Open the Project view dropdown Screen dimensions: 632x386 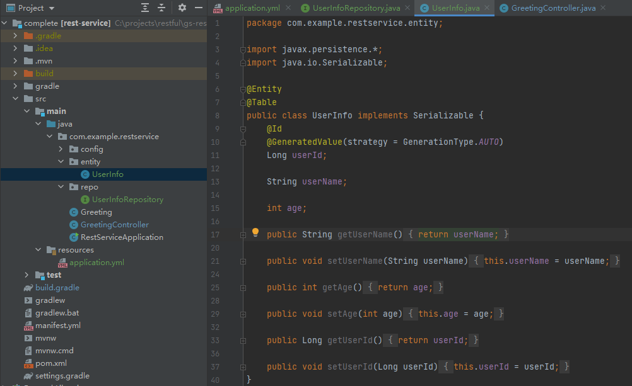tap(52, 8)
